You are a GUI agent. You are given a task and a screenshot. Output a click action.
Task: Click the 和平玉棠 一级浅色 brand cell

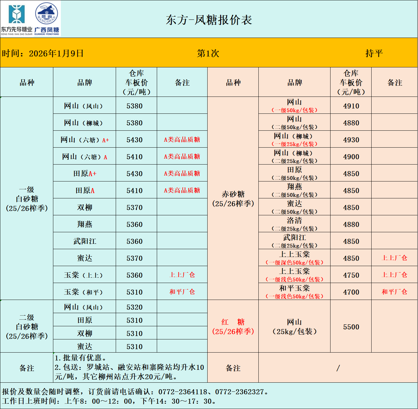pyautogui.click(x=294, y=292)
